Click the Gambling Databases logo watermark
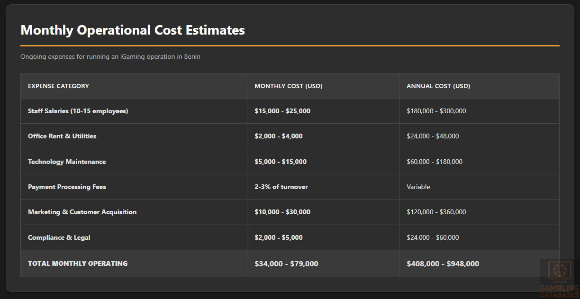The width and height of the screenshot is (580, 299). pyautogui.click(x=559, y=278)
